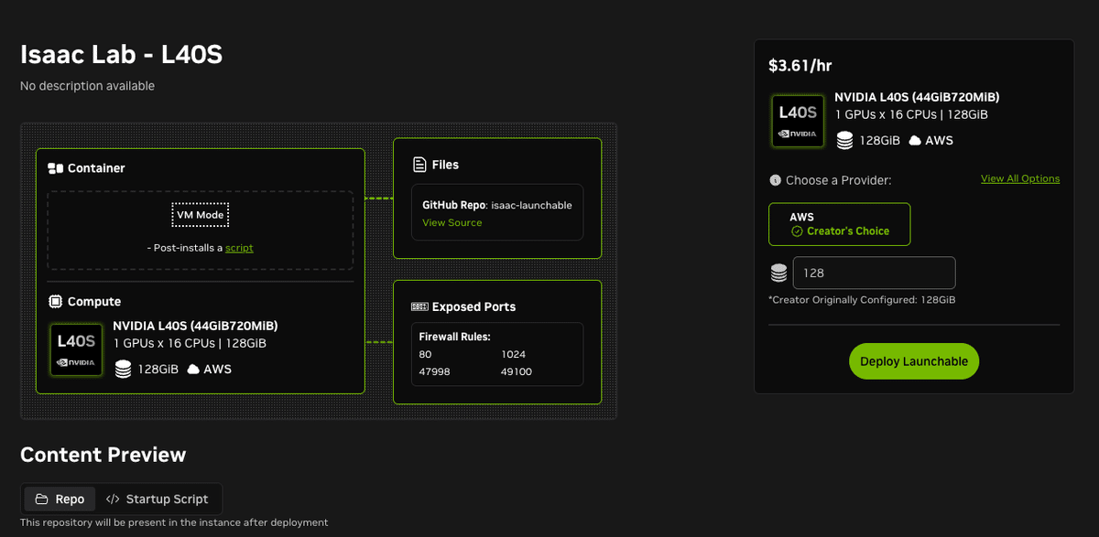Open the View All Options list

click(1020, 177)
